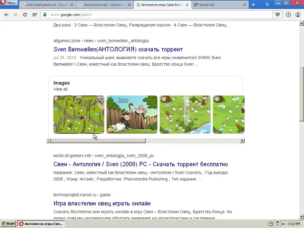The width and height of the screenshot is (304, 228).
Task: Open 'Игра властелин овец играть онлайн' result
Action: click(x=102, y=203)
